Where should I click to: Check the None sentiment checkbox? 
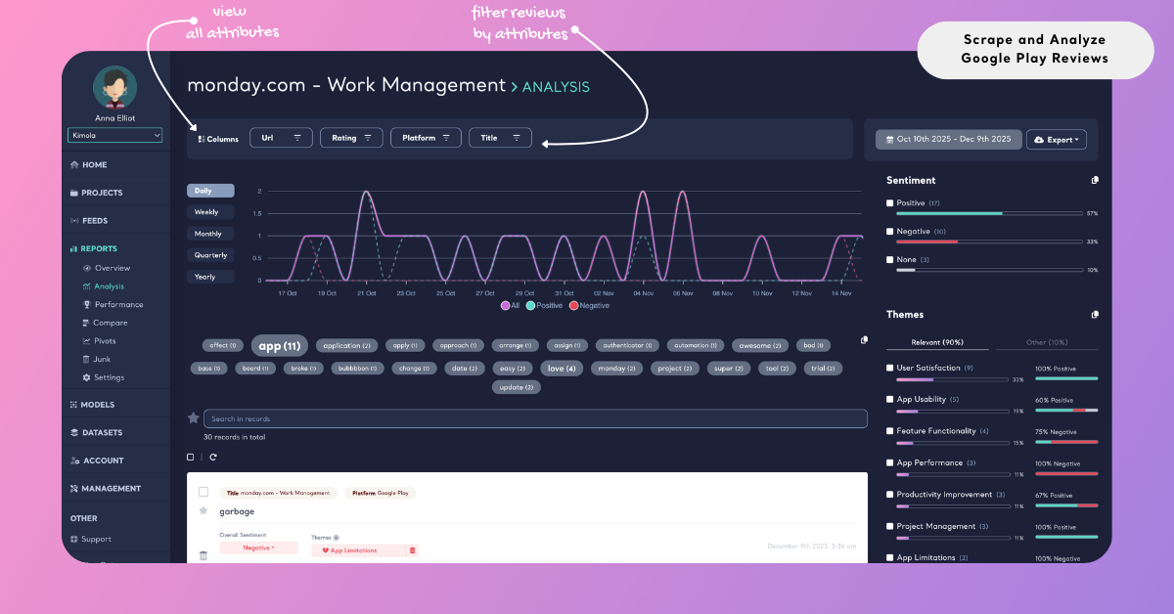(890, 260)
